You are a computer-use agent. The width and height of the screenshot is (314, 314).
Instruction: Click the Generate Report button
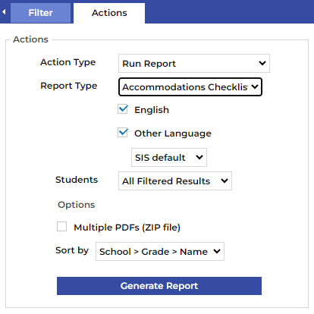[x=159, y=286]
